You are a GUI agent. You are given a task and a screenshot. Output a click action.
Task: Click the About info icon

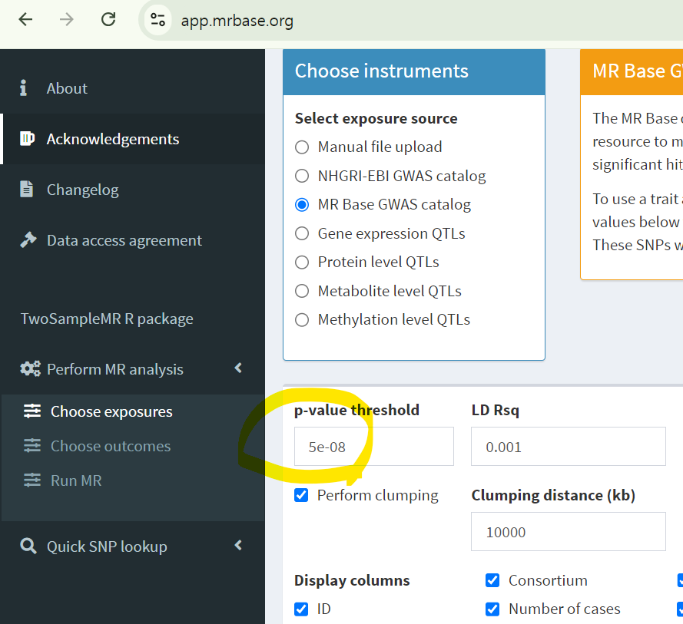(x=23, y=88)
